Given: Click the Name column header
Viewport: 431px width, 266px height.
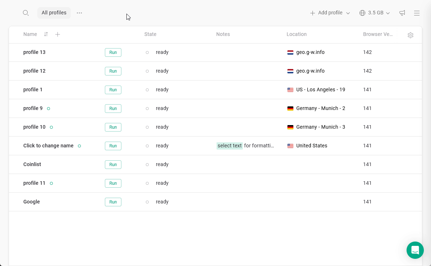Looking at the screenshot, I should (30, 34).
